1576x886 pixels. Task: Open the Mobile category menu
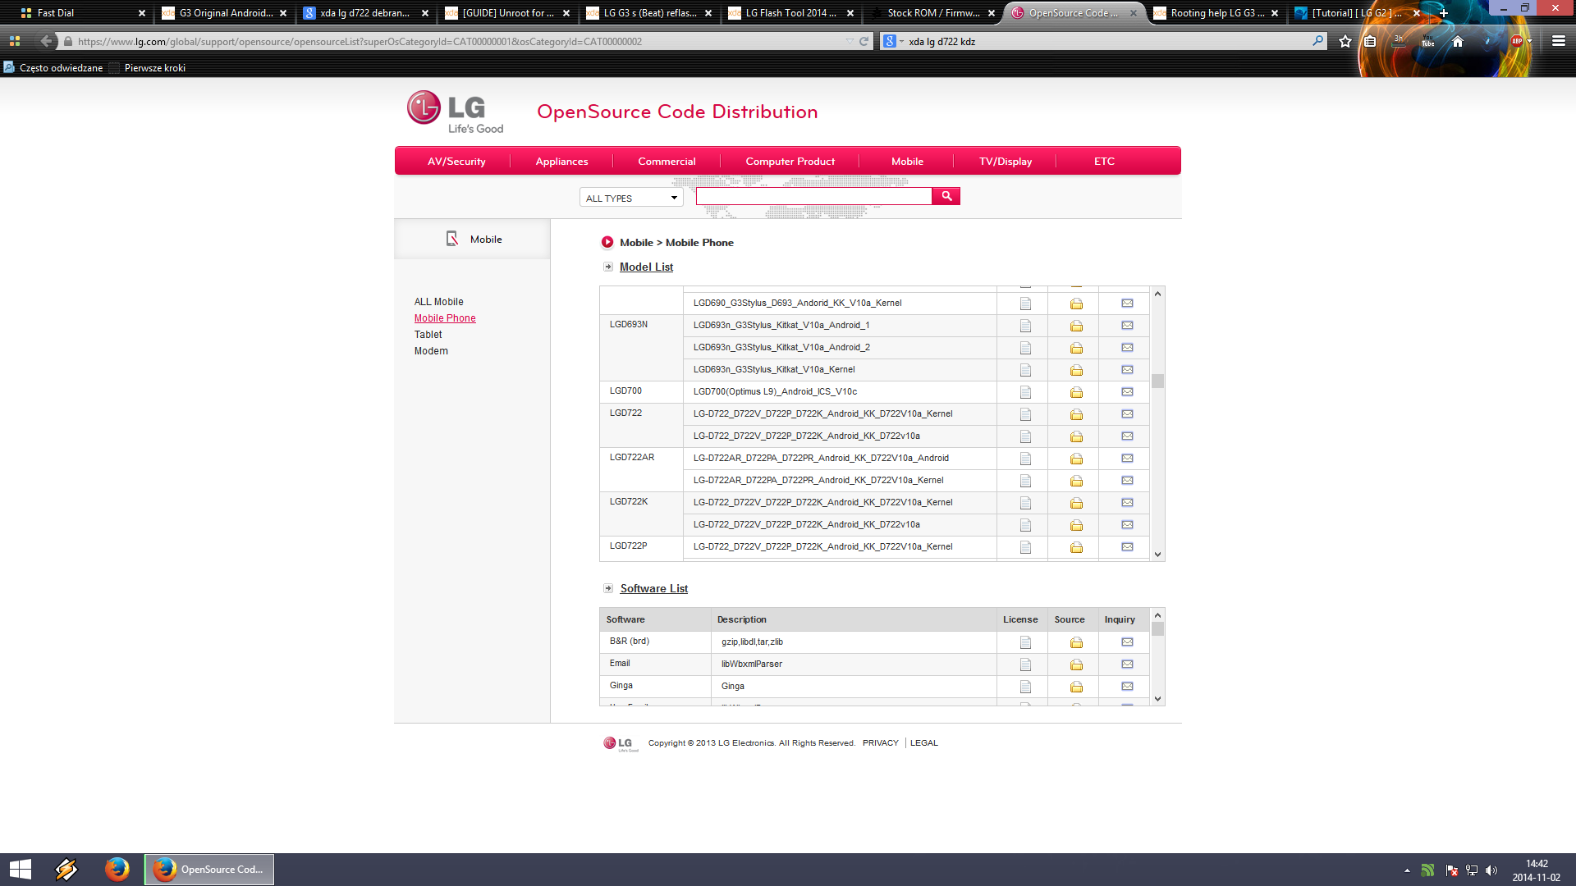pos(907,162)
